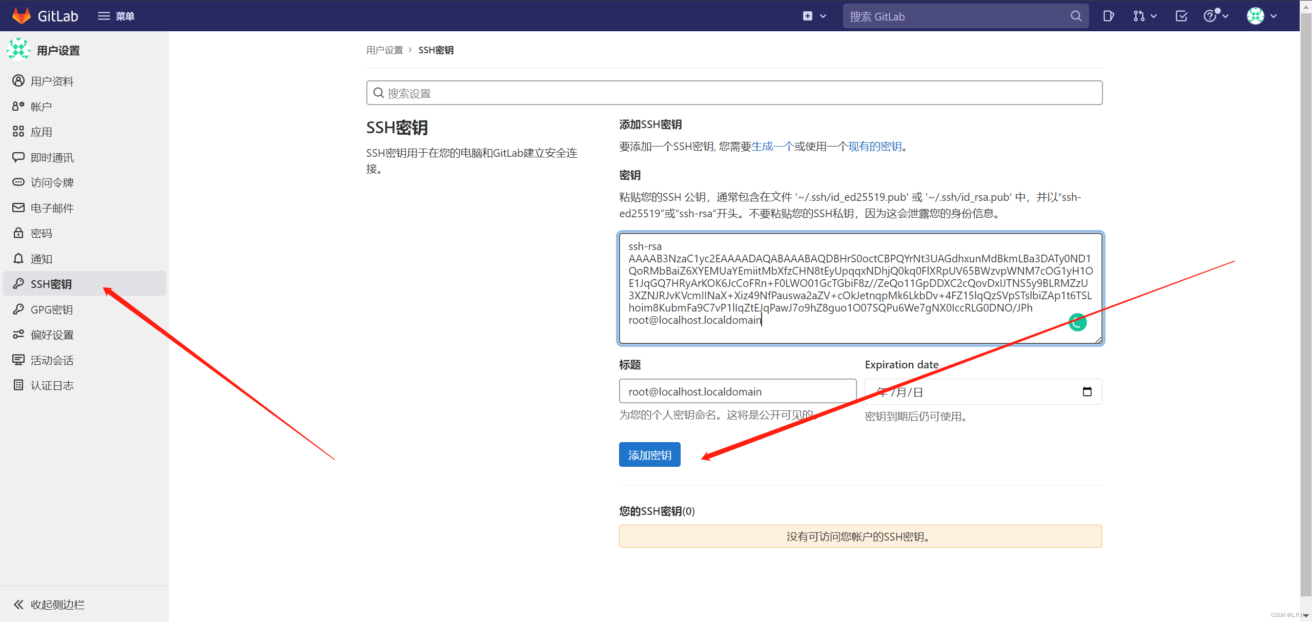Viewport: 1312px width, 622px height.
Task: Click the 用户资料 profile icon
Action: coord(18,81)
